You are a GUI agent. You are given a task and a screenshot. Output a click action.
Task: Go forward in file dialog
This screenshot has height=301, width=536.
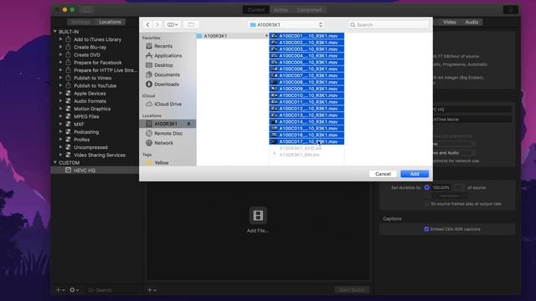(157, 24)
